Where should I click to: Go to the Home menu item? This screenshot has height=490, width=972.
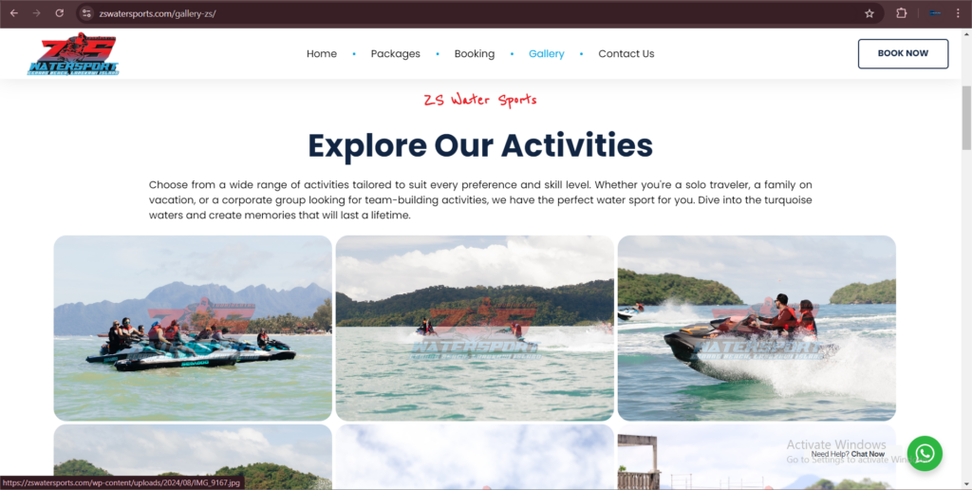point(322,54)
